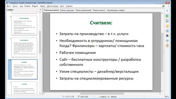Click bullet Узкие специалисты
This screenshot has height=99, width=176.
click(x=99, y=71)
